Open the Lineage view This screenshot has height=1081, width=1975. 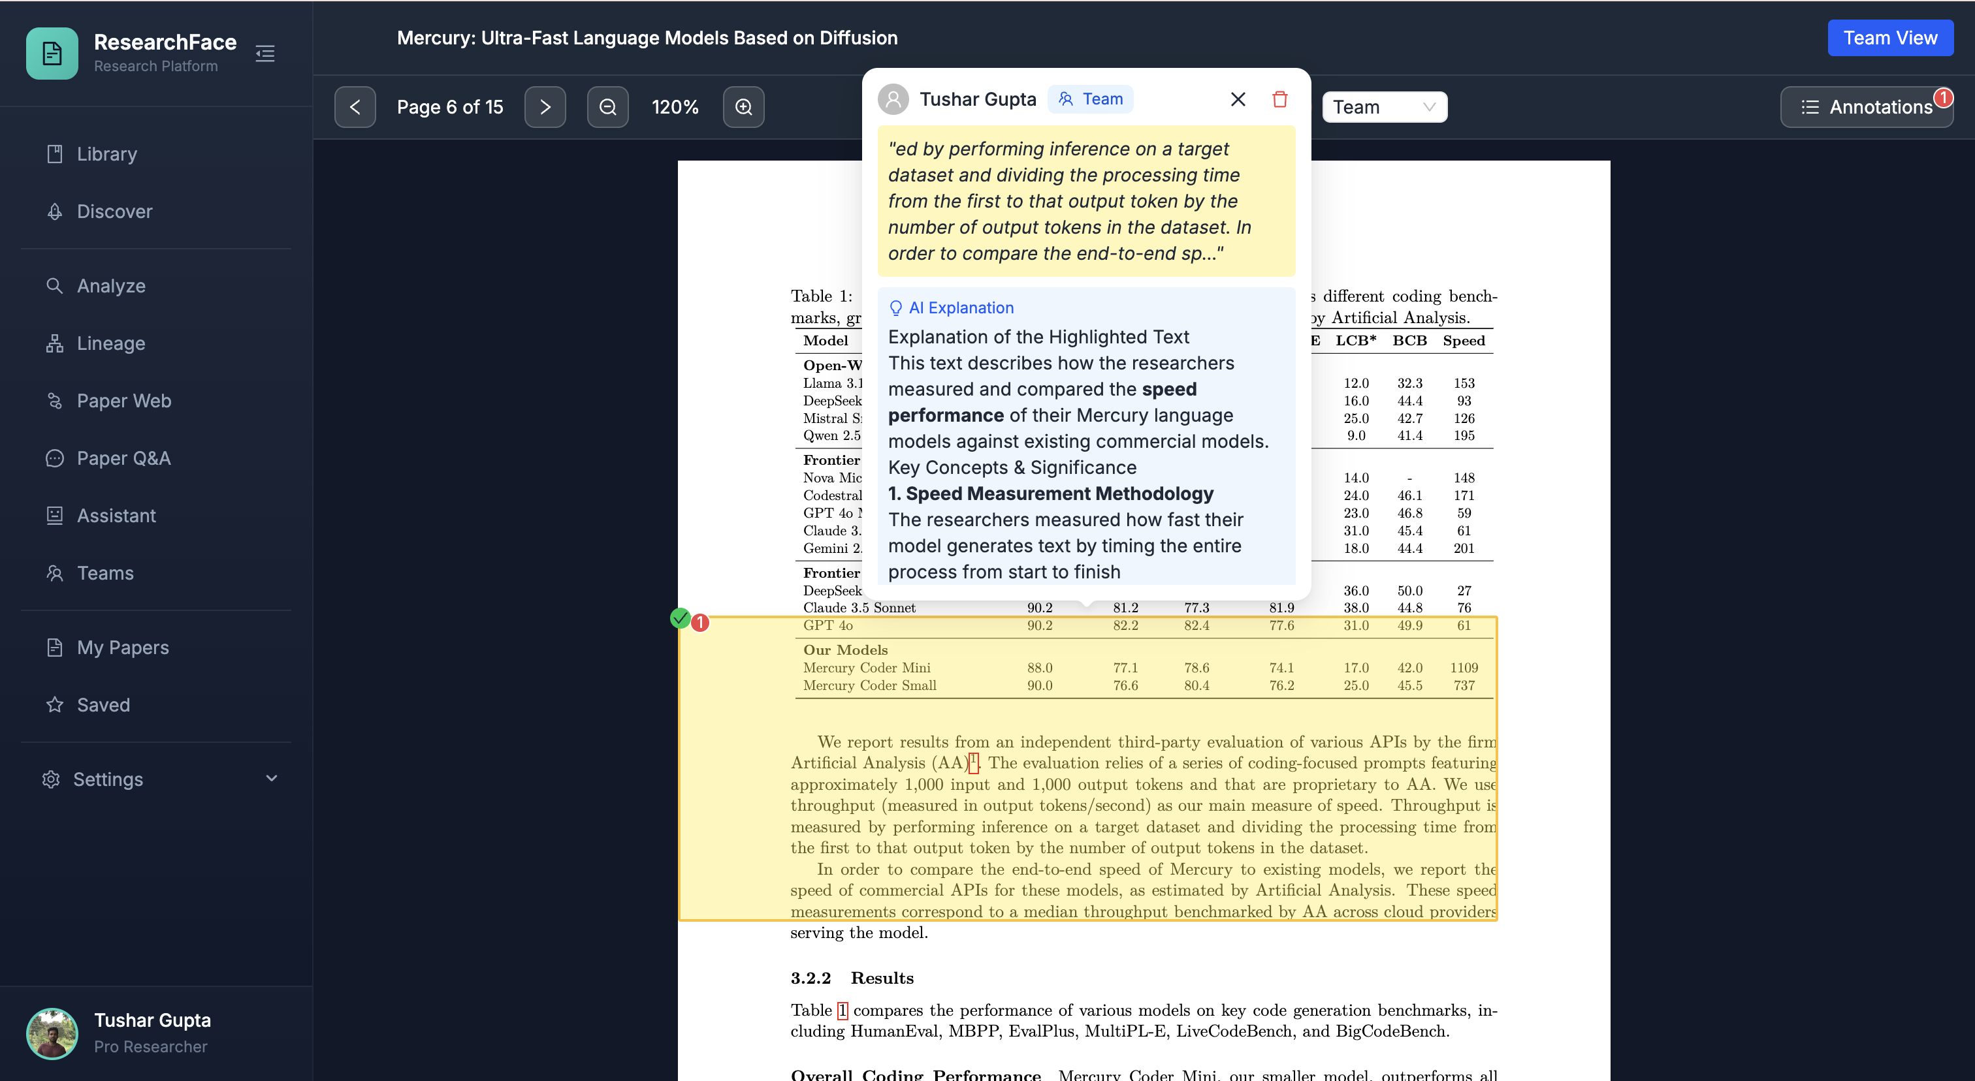(x=111, y=343)
